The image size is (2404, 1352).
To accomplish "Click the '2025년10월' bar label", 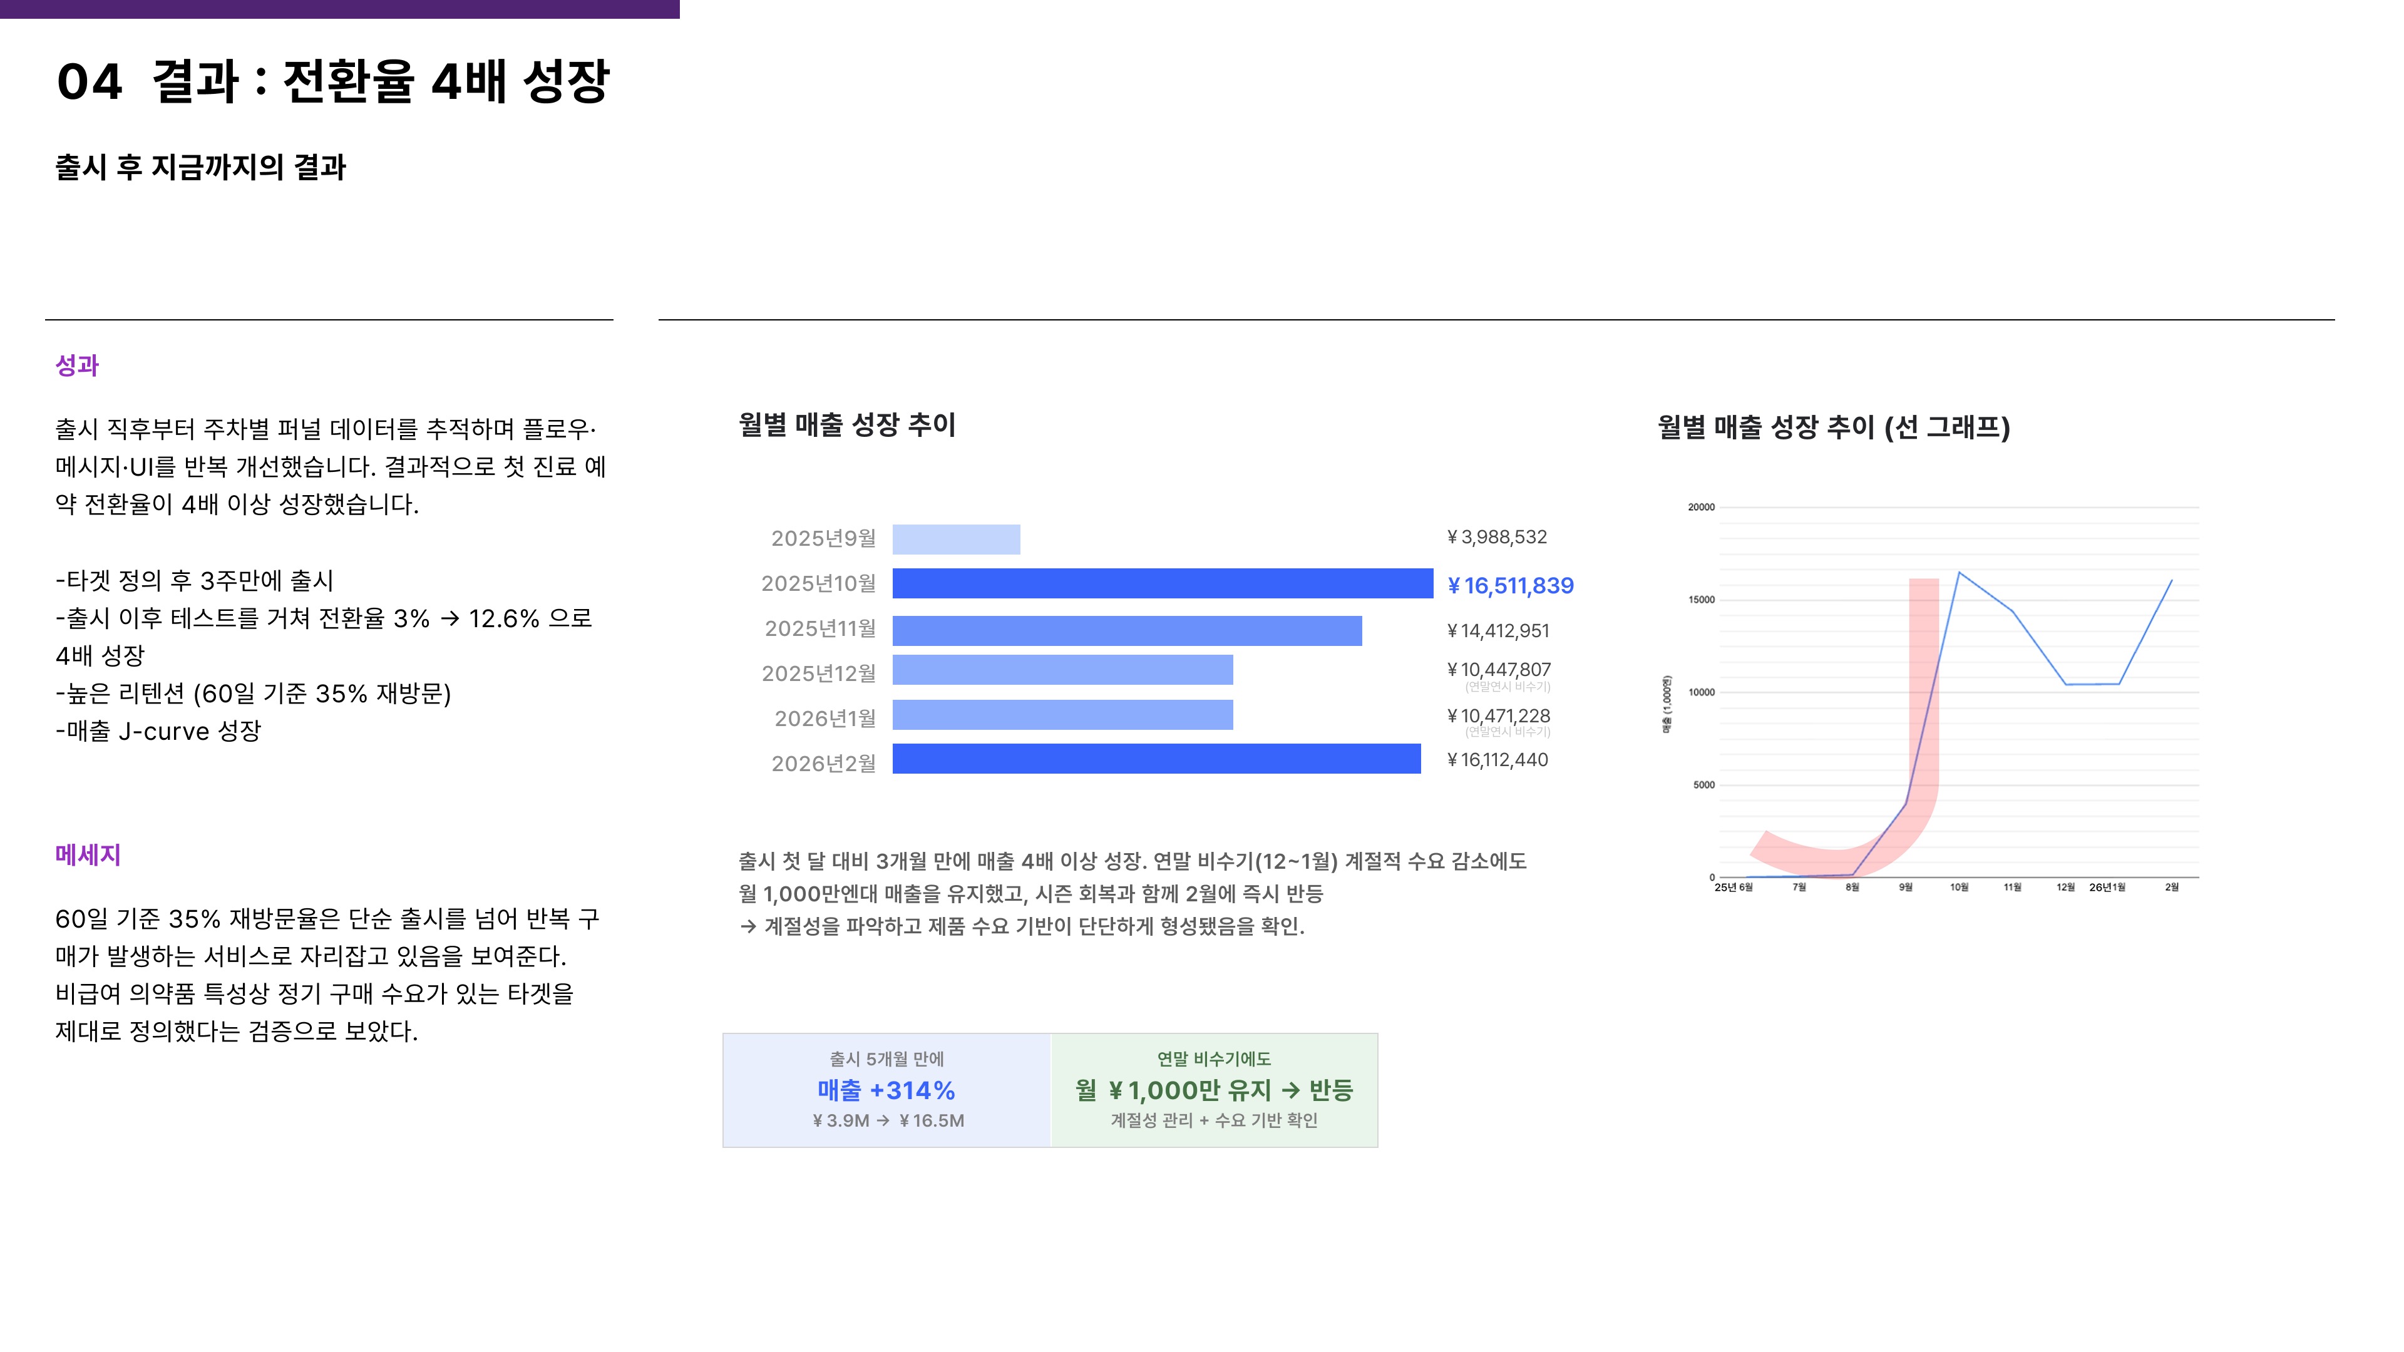I will (818, 583).
